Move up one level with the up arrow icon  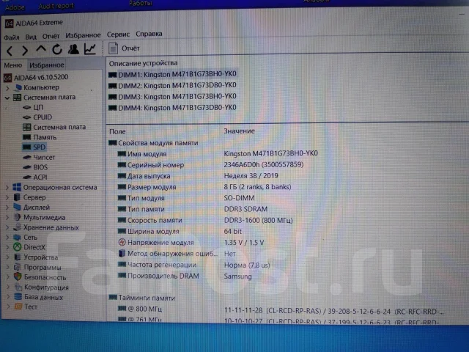tap(41, 48)
